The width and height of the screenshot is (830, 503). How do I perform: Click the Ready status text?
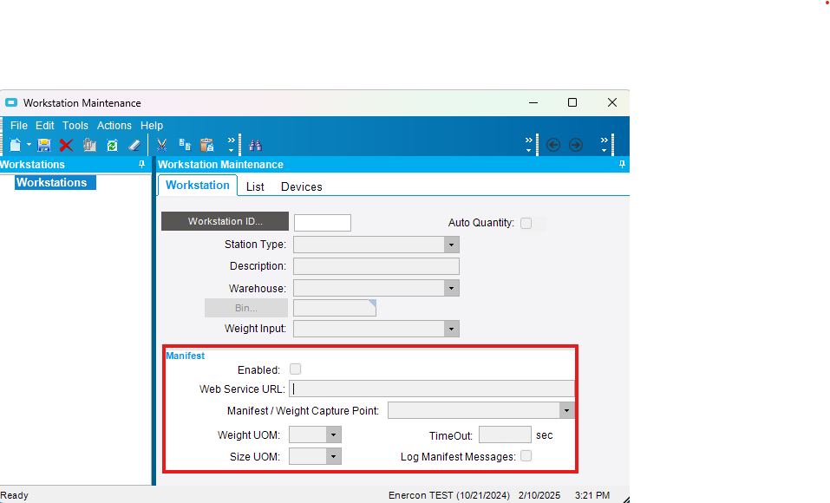pyautogui.click(x=14, y=495)
